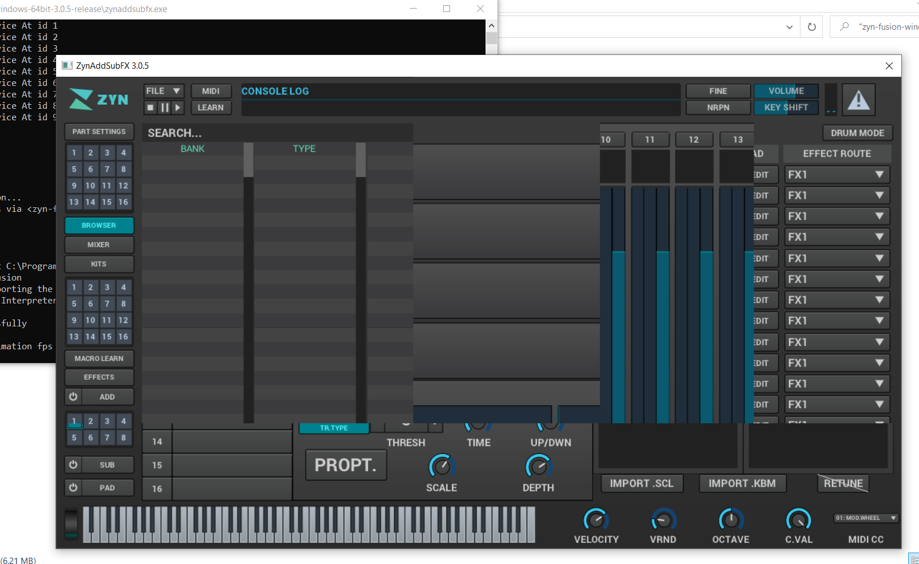Open the FILE dropdown menu
This screenshot has height=564, width=919.
coord(164,90)
